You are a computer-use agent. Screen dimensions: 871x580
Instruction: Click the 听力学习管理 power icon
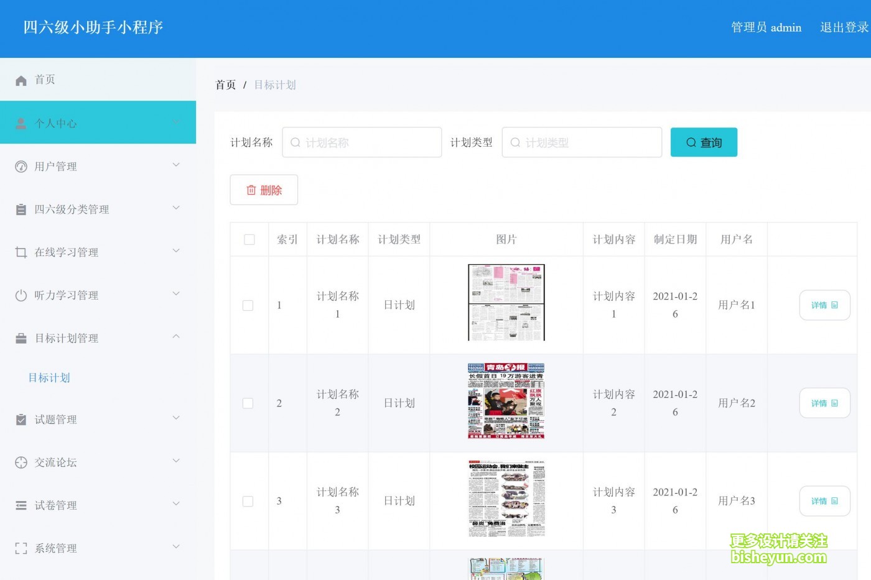pyautogui.click(x=21, y=295)
